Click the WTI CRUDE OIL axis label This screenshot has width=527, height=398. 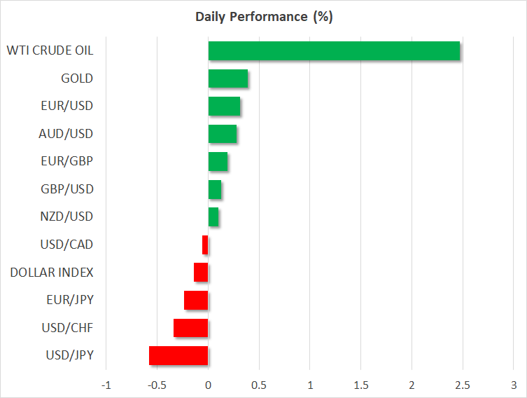coord(50,50)
